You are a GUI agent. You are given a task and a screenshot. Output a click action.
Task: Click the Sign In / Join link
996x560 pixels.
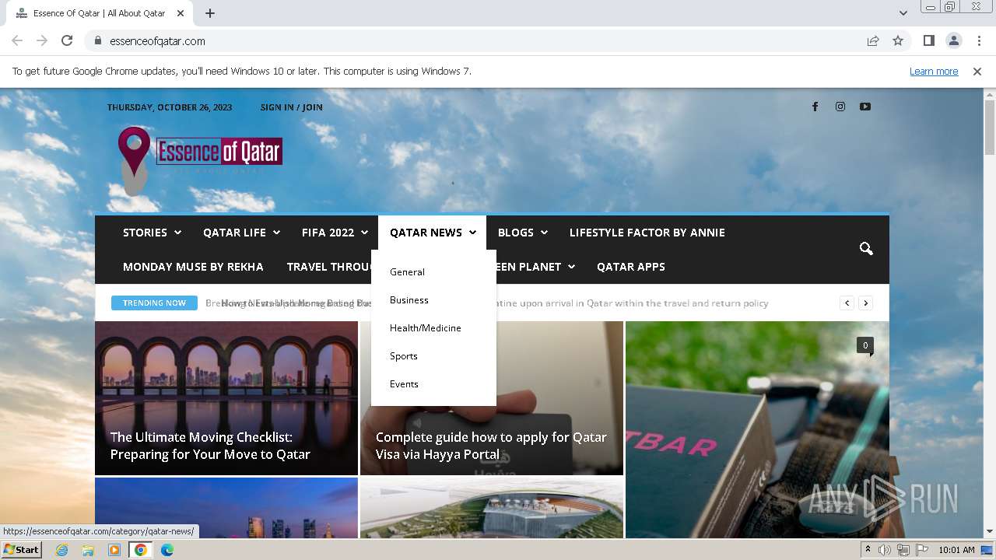[x=291, y=107]
